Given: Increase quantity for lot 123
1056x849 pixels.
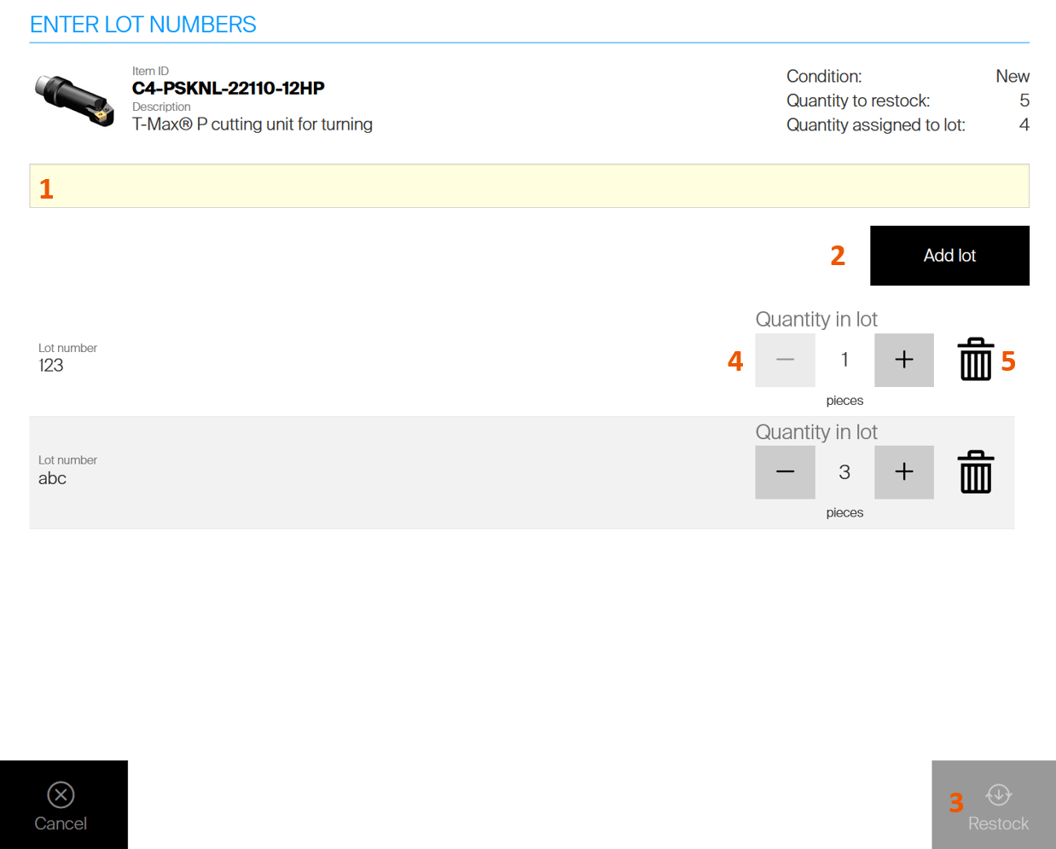Looking at the screenshot, I should pos(903,360).
